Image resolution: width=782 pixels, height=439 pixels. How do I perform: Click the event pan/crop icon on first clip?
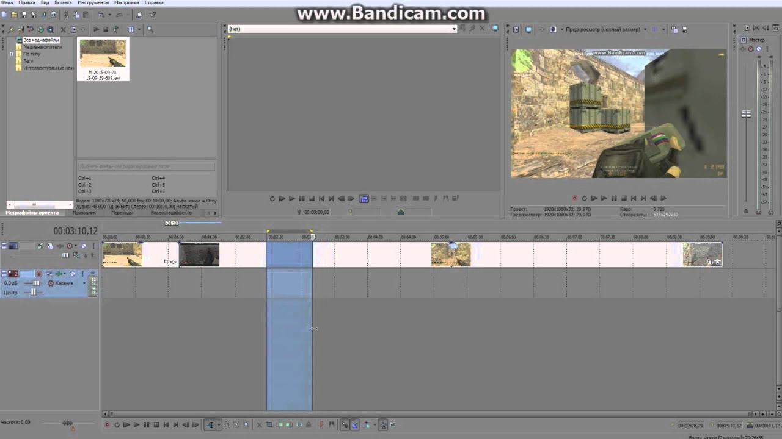tap(166, 262)
